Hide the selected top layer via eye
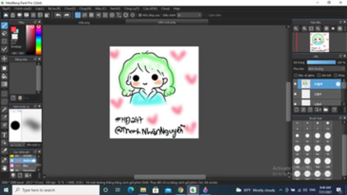Screen dimensions: 347x195 click(x=295, y=84)
